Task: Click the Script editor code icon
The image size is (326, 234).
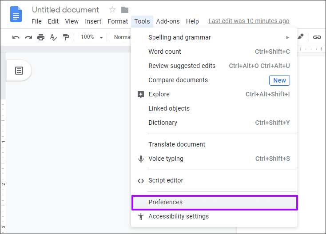Action: coord(141,181)
